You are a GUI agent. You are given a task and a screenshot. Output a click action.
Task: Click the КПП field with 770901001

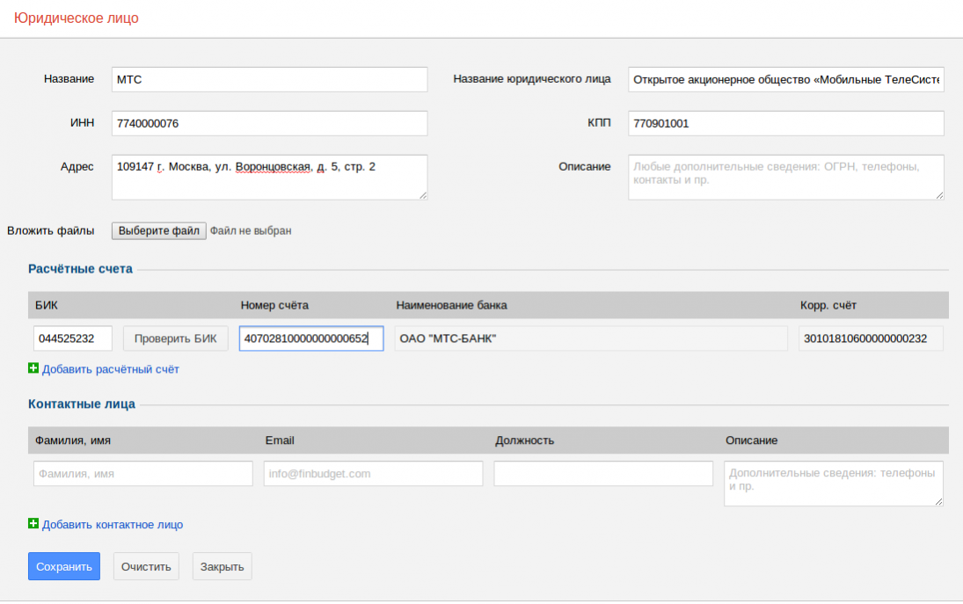(785, 123)
